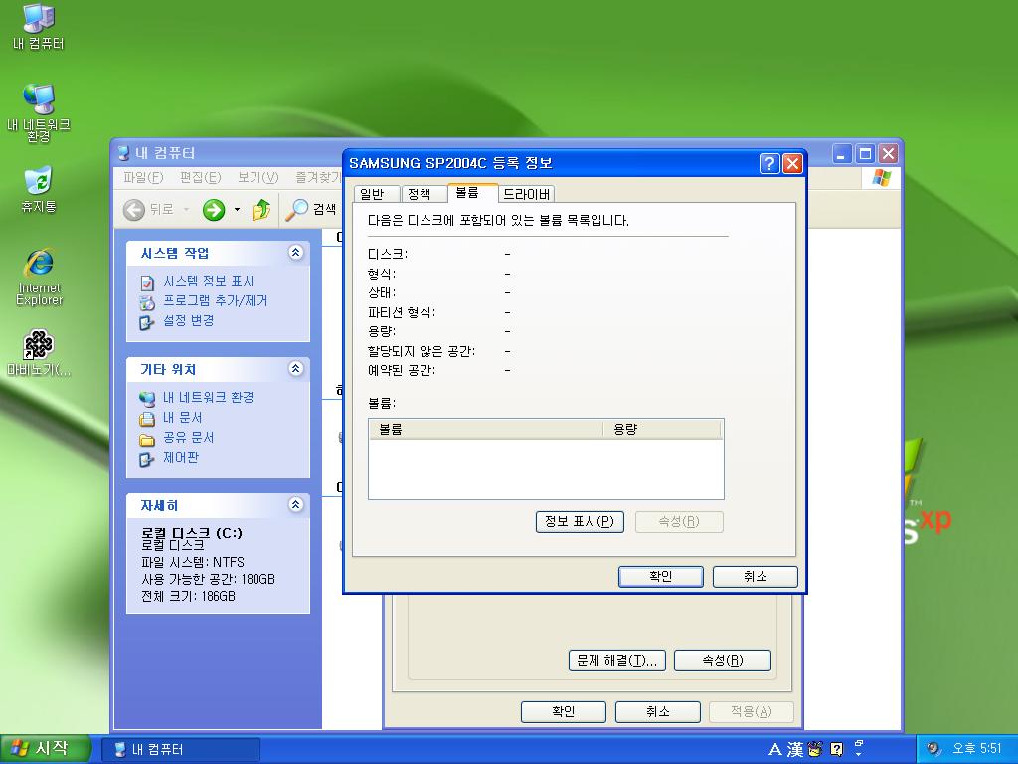Collapse the 자세히 panel

[296, 504]
